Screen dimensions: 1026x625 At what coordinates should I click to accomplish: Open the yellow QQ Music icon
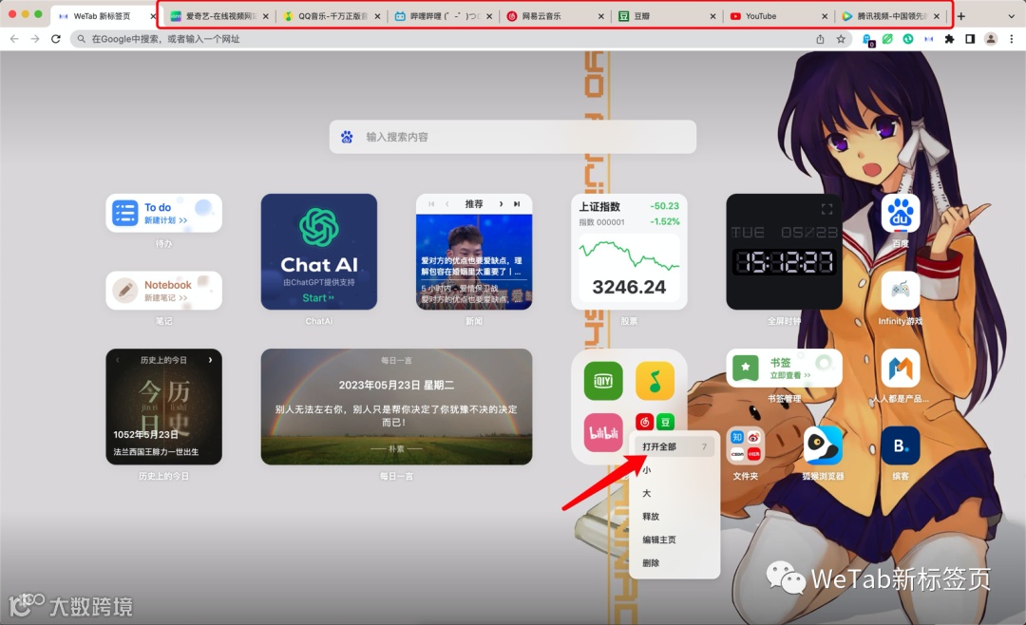click(x=655, y=381)
